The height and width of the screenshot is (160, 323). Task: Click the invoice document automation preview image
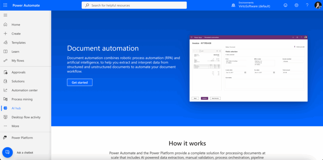pyautogui.click(x=249, y=68)
